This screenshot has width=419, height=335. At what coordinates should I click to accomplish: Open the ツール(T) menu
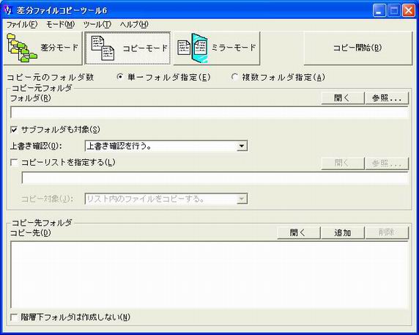tap(97, 25)
